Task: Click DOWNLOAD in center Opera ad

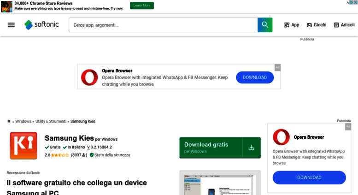Action: pos(255,77)
